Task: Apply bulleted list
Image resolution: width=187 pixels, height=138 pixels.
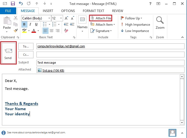Action: coord(45,24)
